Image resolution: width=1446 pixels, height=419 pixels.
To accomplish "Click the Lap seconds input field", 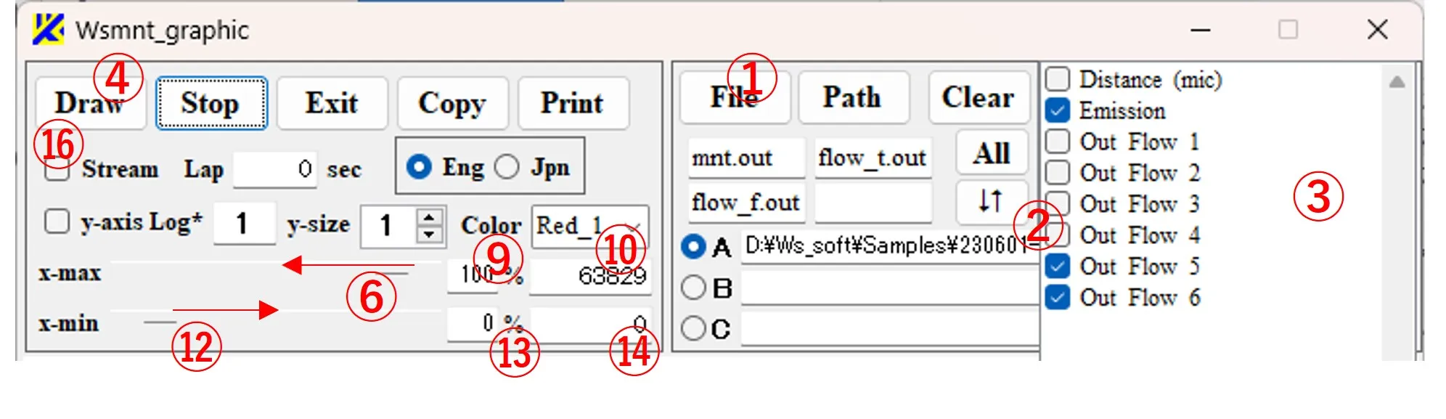I will [x=275, y=170].
